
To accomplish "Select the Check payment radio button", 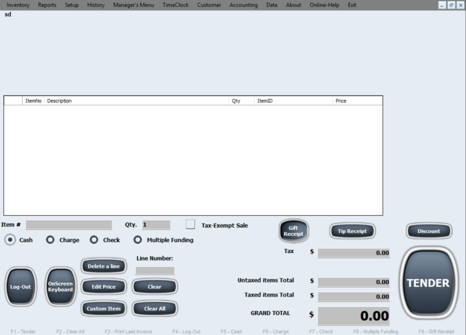I will tap(94, 239).
